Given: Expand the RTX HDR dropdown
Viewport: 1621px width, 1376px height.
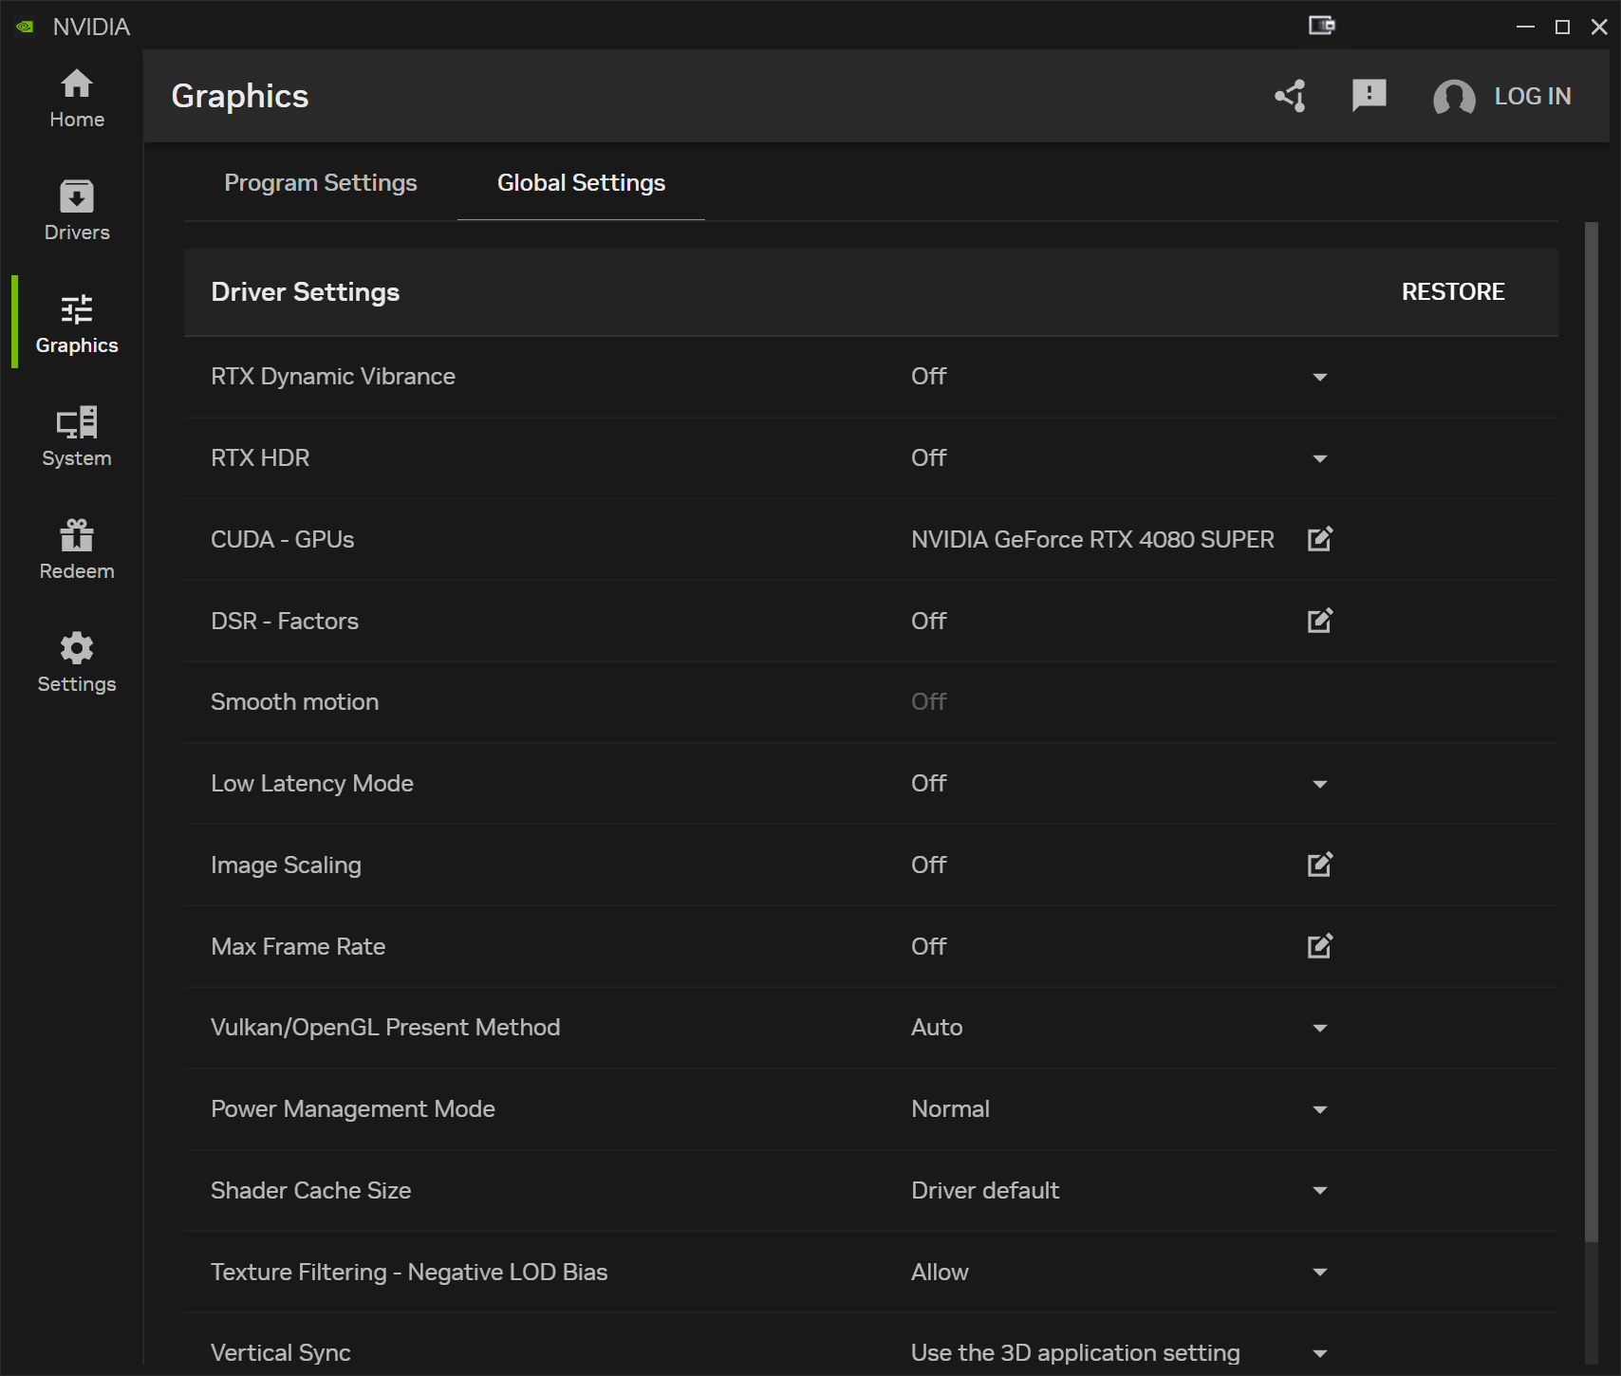Looking at the screenshot, I should (1320, 459).
